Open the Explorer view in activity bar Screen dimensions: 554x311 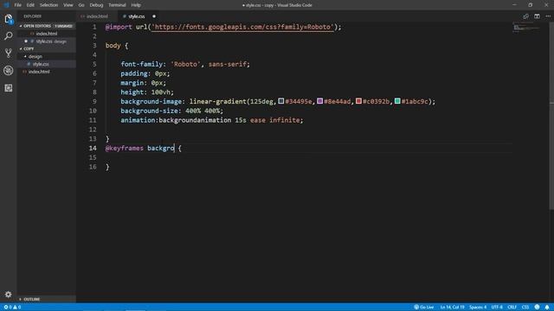pos(9,19)
